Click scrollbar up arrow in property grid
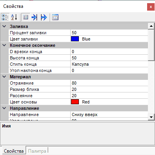The height and width of the screenshot is (155, 155). (151, 26)
